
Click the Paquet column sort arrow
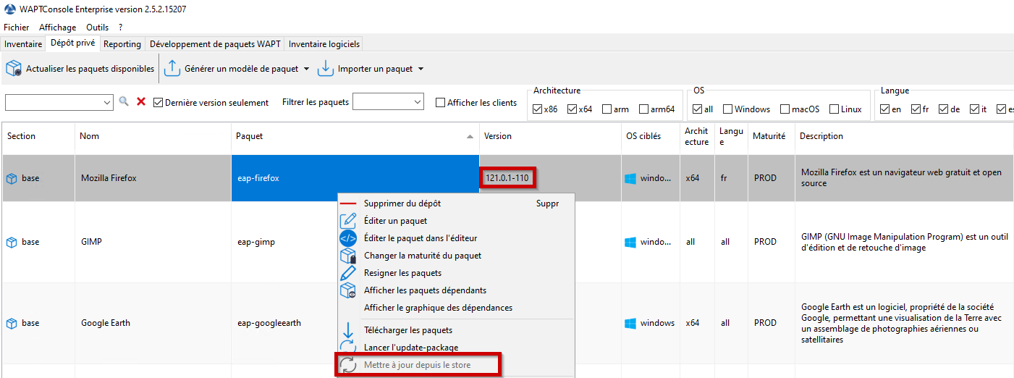pos(470,136)
